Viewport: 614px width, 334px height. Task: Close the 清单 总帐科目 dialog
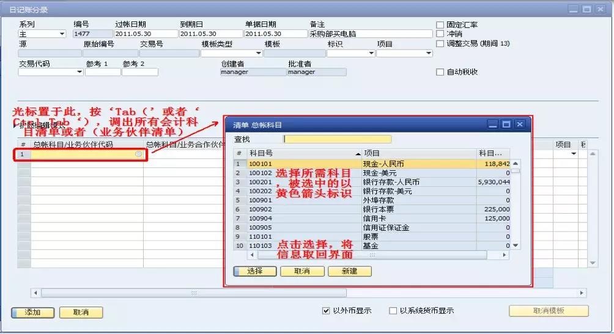519,125
